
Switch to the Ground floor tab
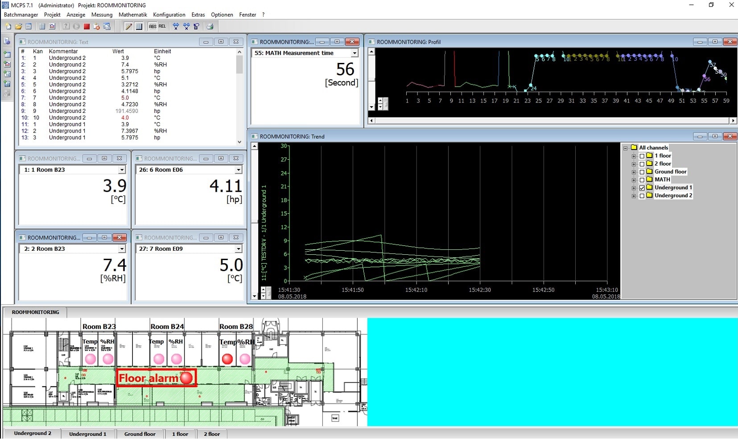(x=140, y=434)
